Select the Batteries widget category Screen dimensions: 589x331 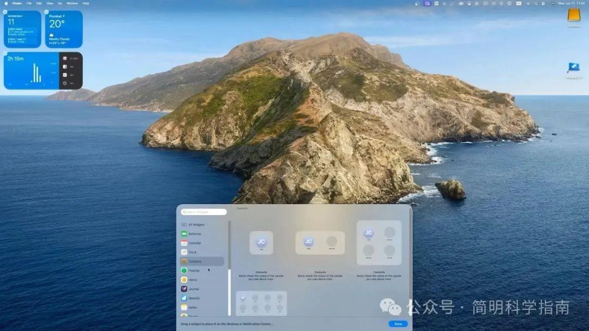point(196,234)
